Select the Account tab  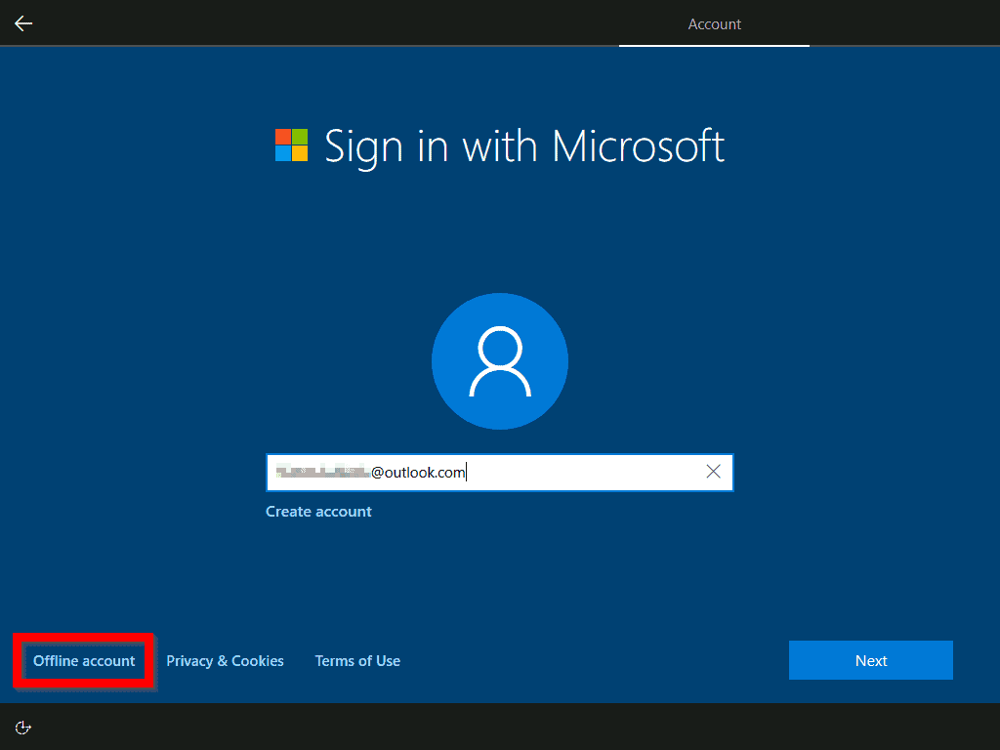[714, 24]
